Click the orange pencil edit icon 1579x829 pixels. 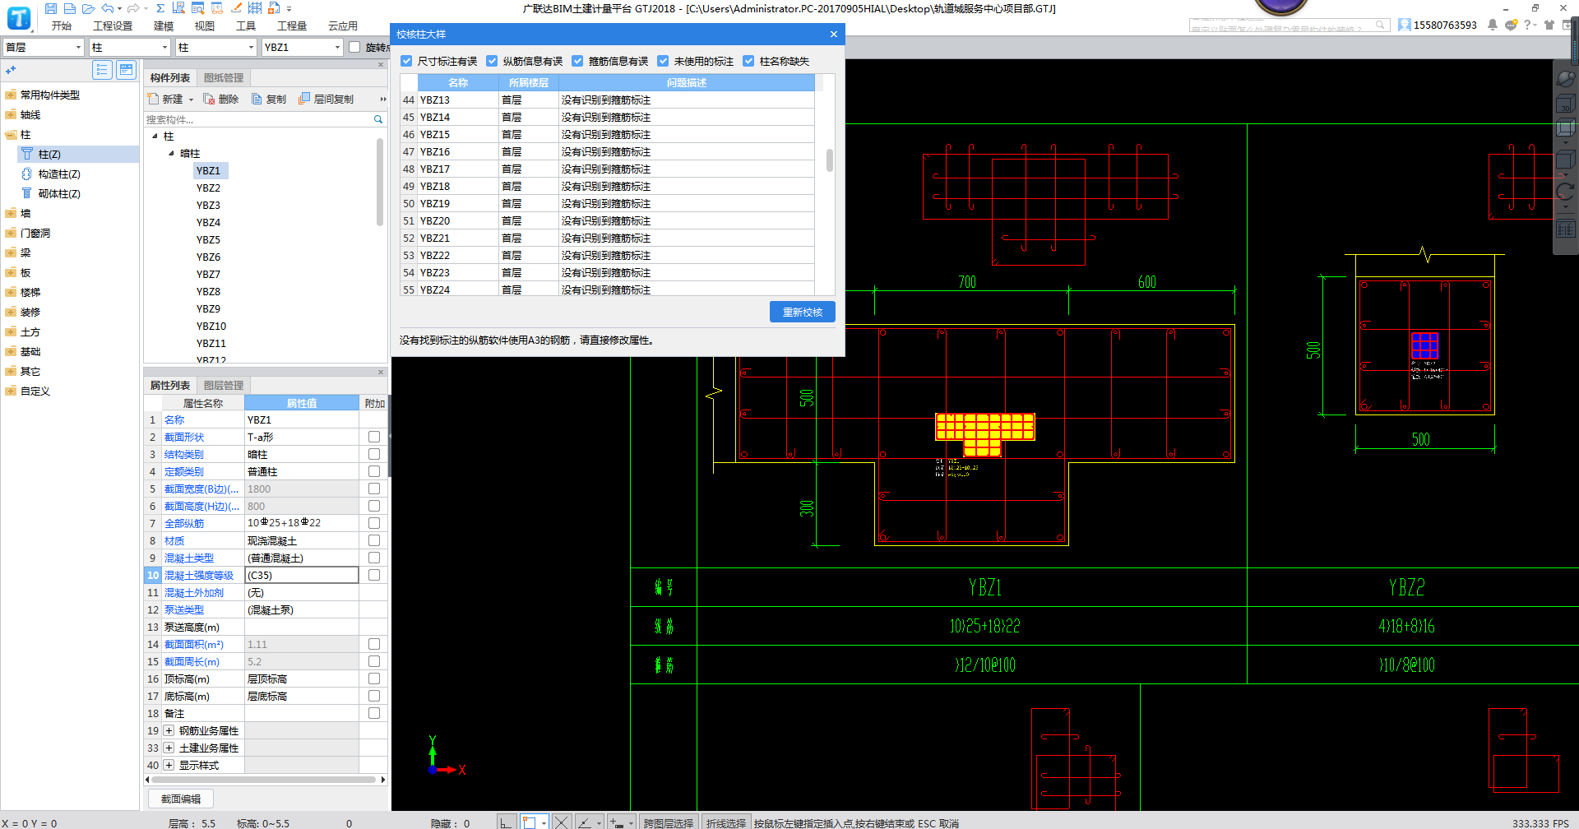[236, 8]
